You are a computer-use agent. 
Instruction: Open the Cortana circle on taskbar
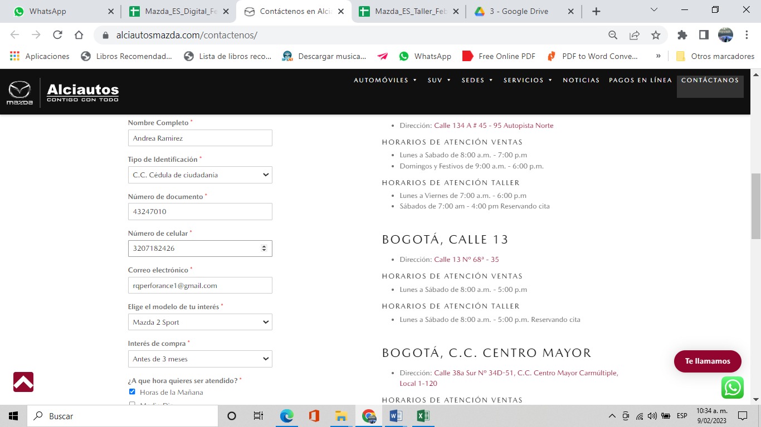click(x=232, y=416)
